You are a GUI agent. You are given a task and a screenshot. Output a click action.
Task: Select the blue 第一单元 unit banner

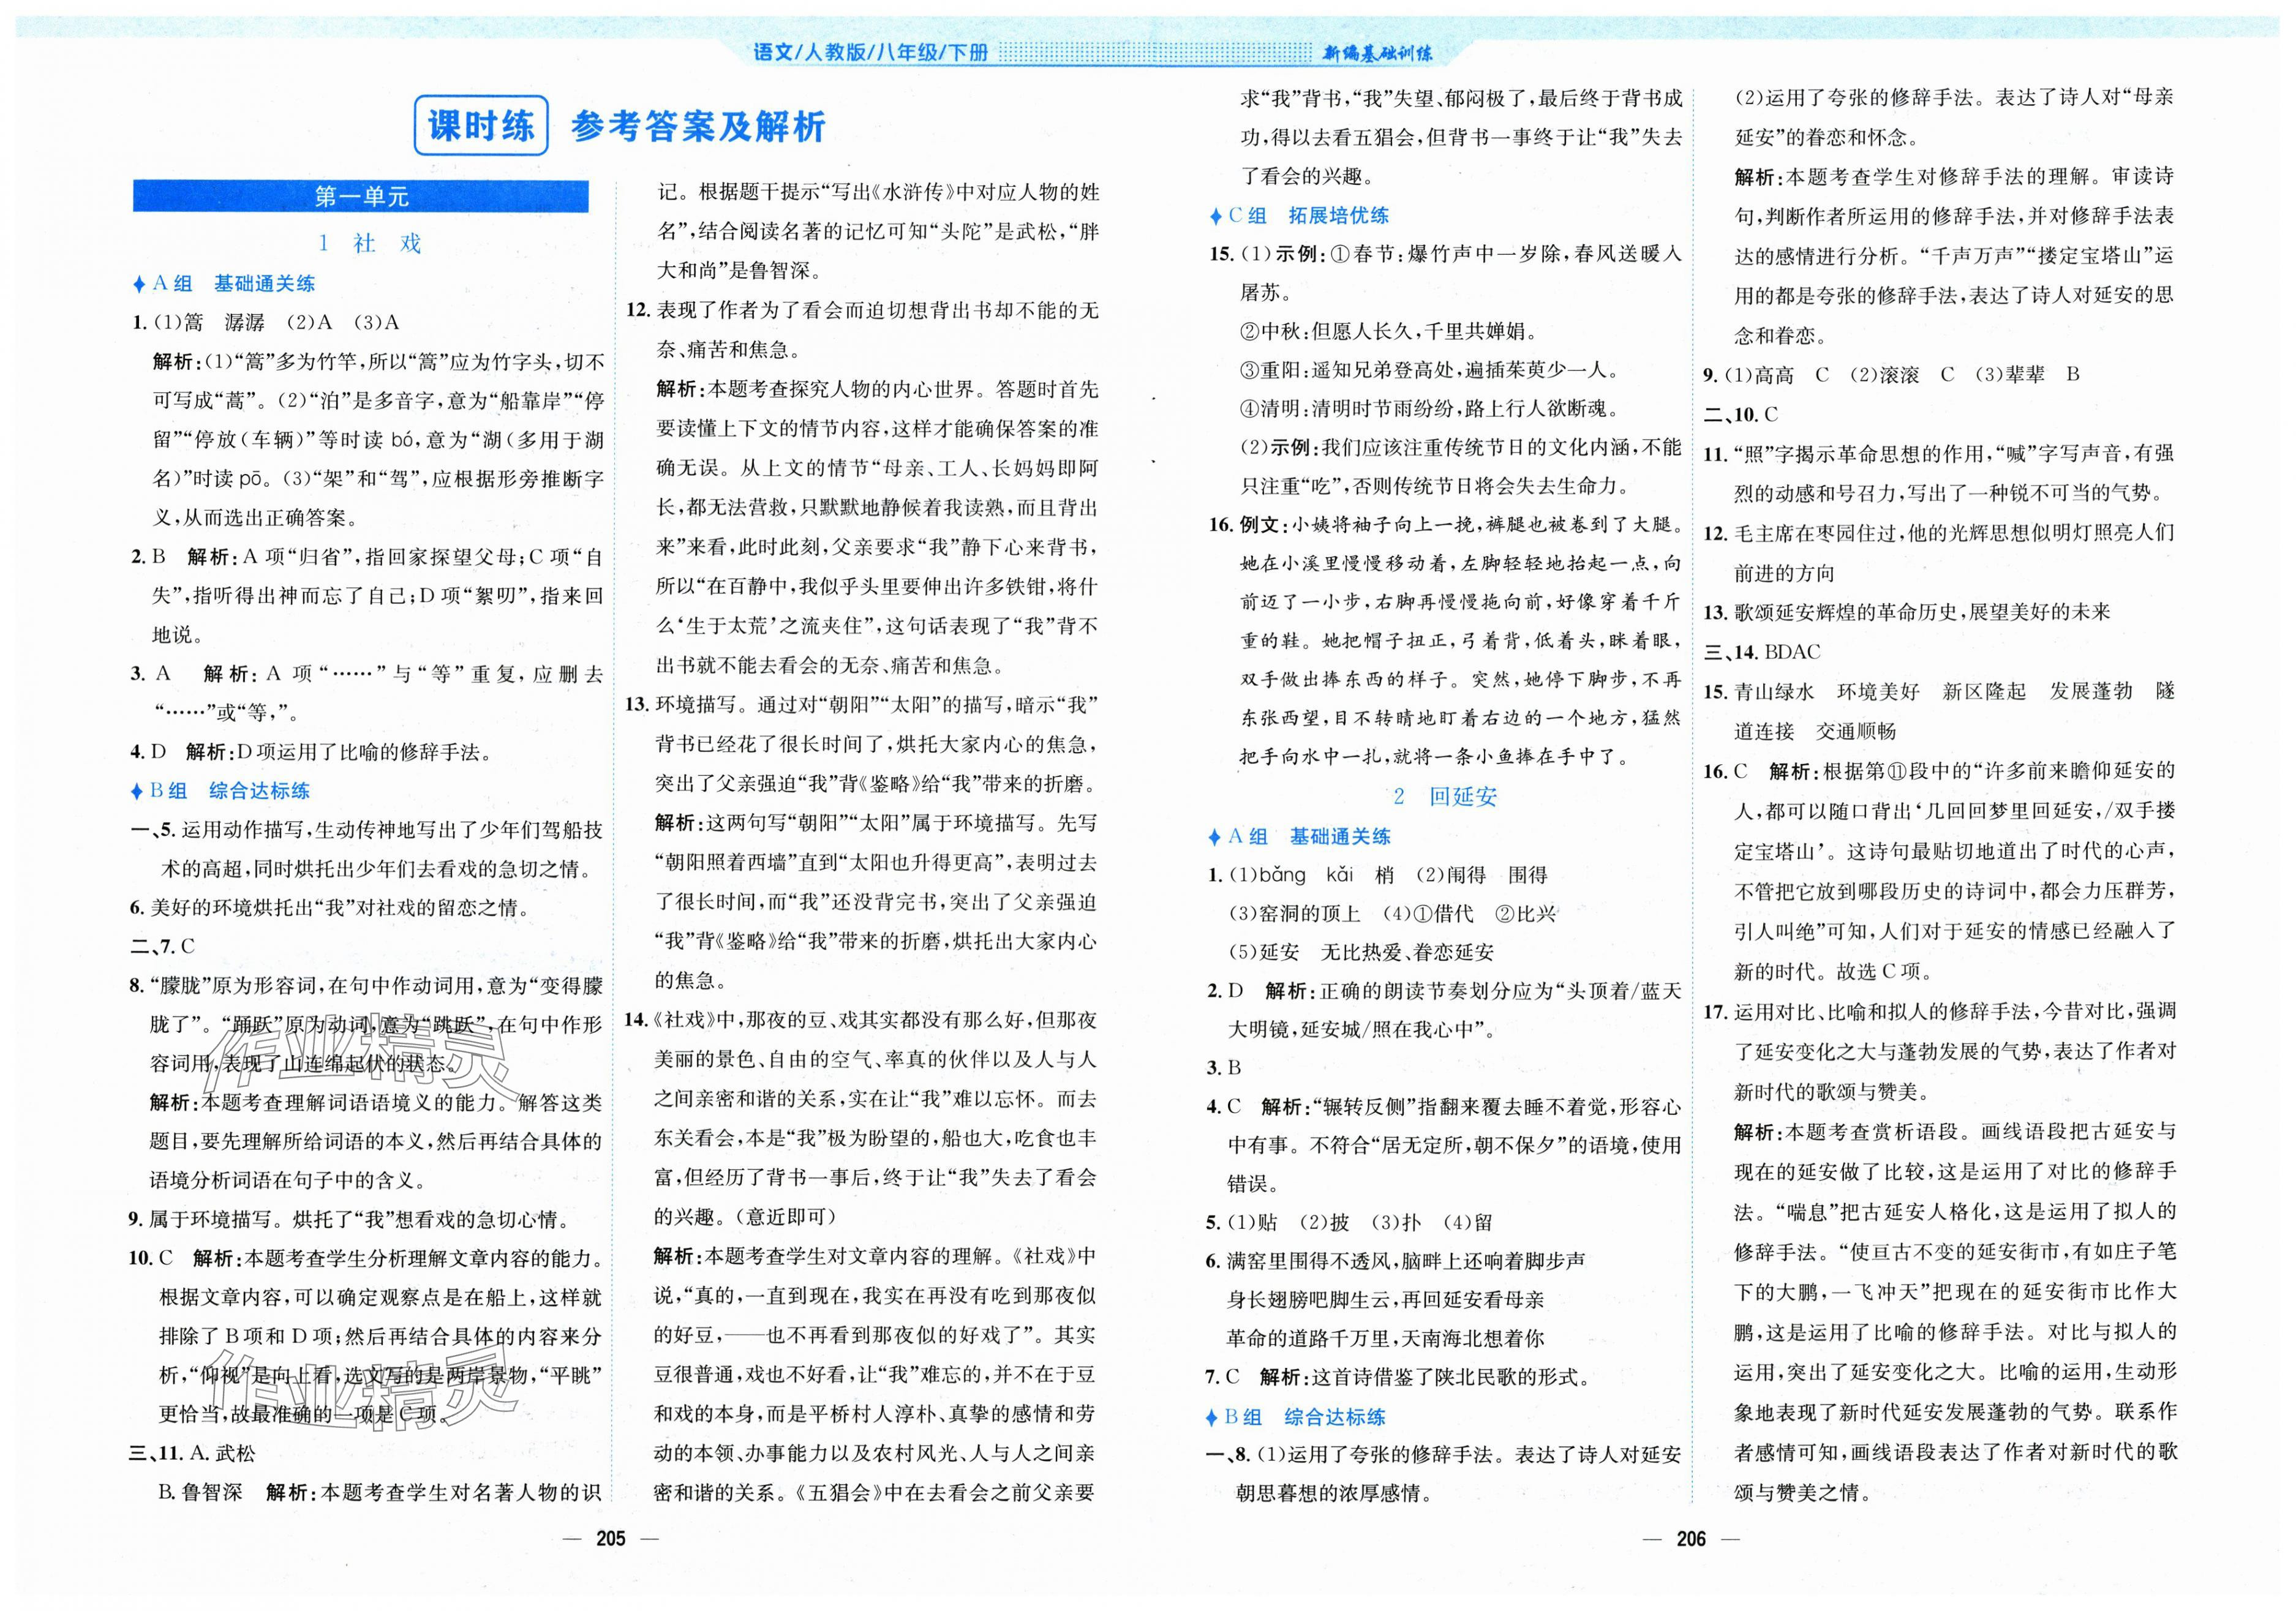click(x=361, y=196)
